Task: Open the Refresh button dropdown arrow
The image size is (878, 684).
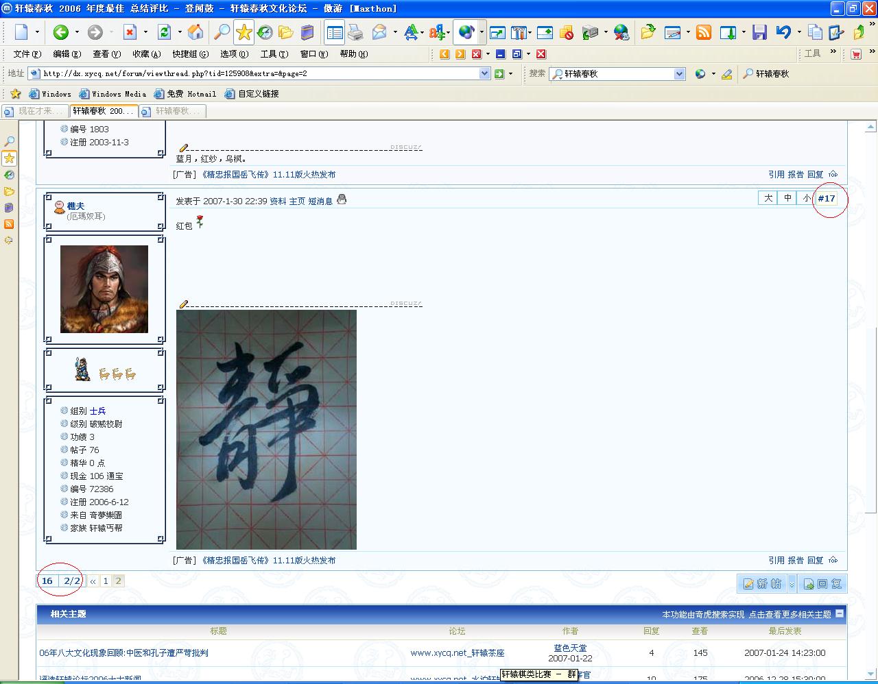Action: pyautogui.click(x=179, y=32)
